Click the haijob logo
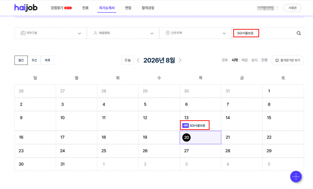 pyautogui.click(x=26, y=8)
